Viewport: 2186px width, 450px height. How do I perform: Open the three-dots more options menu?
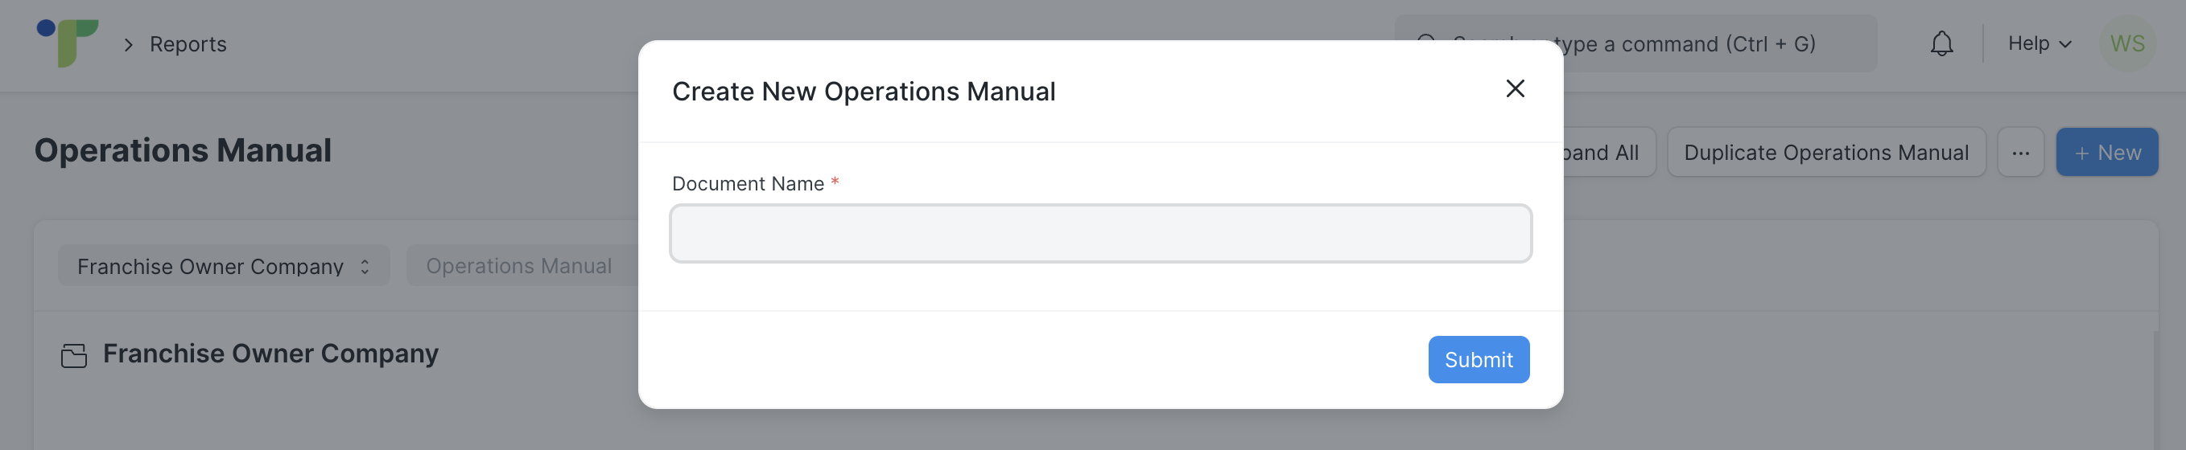[2020, 153]
